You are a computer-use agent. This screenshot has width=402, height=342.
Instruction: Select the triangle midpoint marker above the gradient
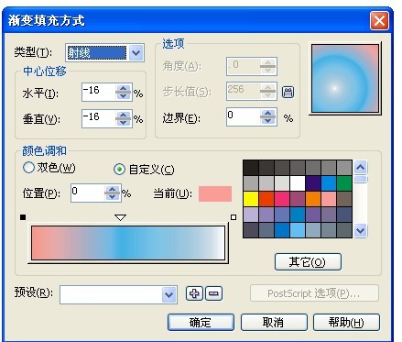point(120,217)
